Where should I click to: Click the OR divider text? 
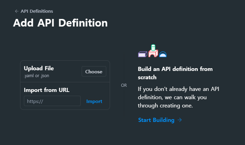point(124,85)
